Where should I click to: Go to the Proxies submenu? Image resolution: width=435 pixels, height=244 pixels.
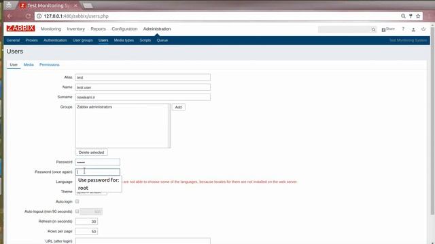(x=32, y=40)
